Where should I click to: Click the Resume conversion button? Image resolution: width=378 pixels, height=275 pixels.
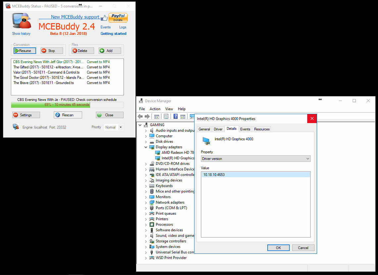click(x=25, y=51)
